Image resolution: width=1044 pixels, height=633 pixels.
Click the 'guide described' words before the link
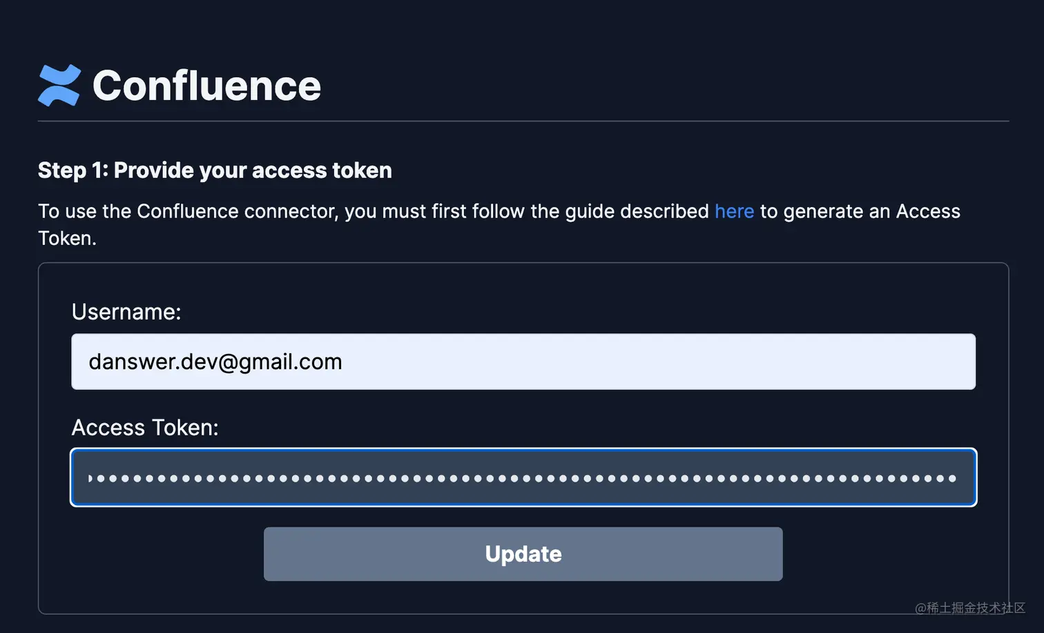(x=637, y=211)
